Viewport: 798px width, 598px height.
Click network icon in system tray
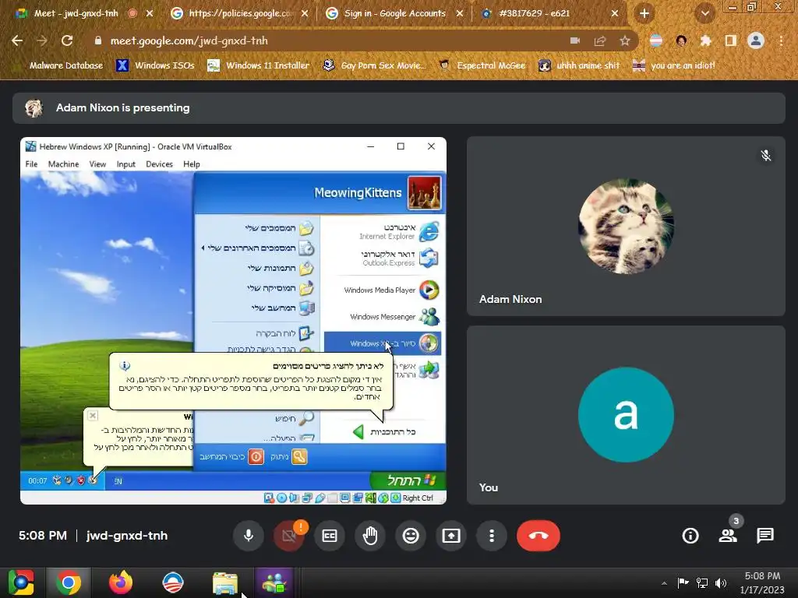pos(702,583)
